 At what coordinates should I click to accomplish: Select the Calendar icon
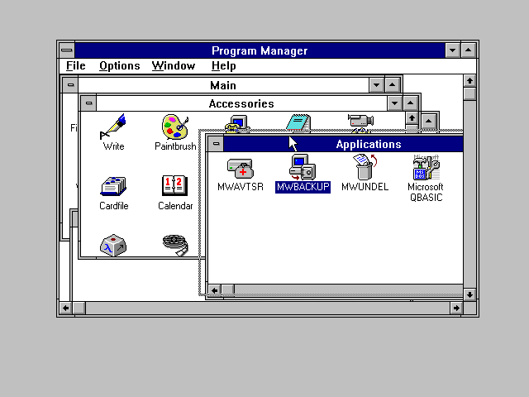click(x=175, y=193)
